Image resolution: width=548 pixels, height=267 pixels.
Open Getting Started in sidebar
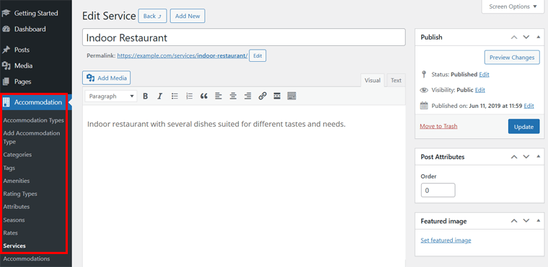pos(35,13)
